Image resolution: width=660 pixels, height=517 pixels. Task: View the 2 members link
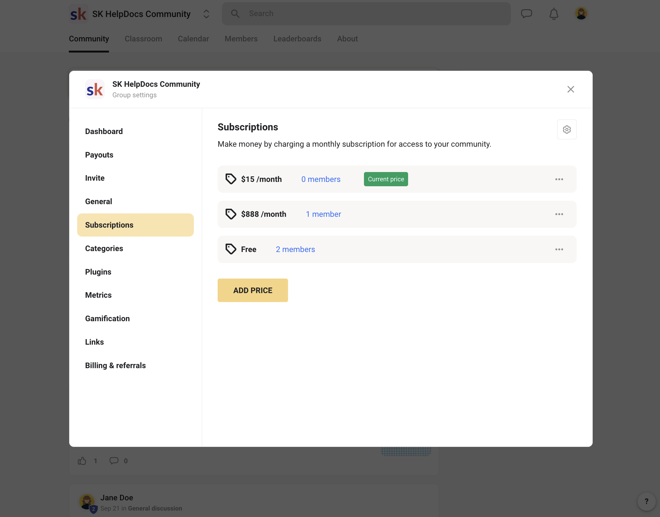click(x=295, y=249)
